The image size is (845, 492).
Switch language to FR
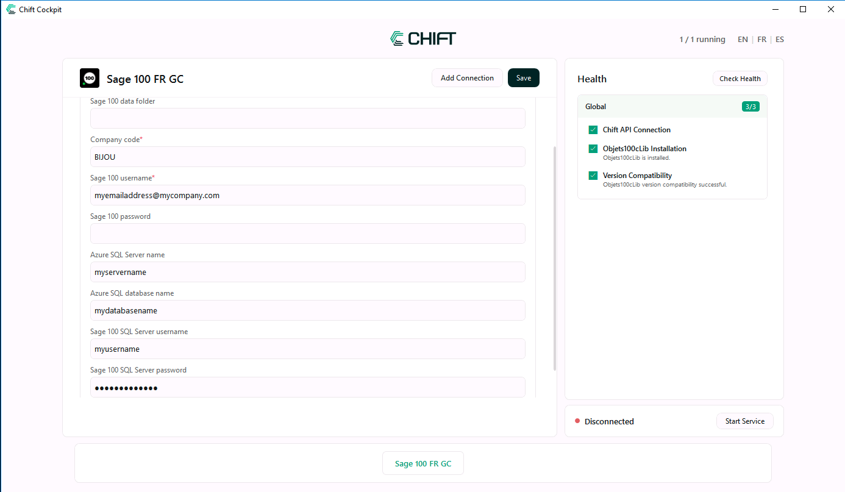(762, 40)
